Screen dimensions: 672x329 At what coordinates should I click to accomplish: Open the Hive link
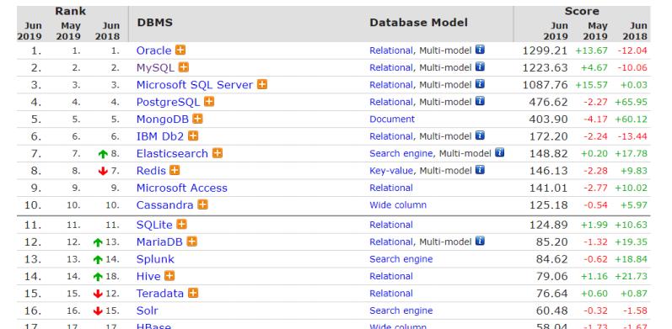pyautogui.click(x=148, y=276)
